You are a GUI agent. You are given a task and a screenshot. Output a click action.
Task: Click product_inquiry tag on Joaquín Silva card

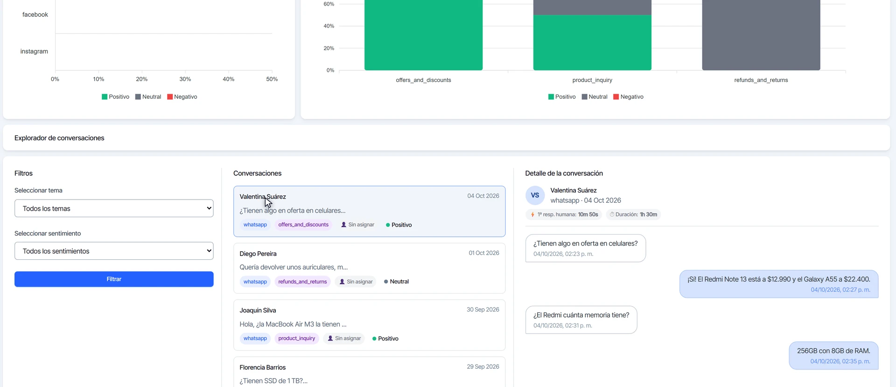297,339
